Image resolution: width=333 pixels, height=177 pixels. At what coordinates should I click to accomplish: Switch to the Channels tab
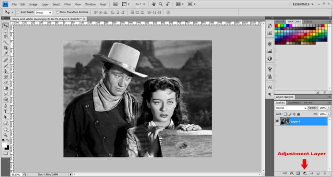coord(294,103)
